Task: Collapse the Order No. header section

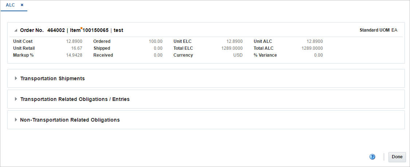Action: (16, 30)
